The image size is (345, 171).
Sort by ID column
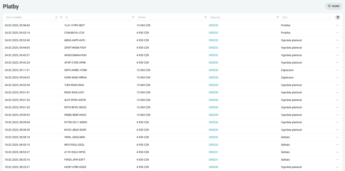133,17
